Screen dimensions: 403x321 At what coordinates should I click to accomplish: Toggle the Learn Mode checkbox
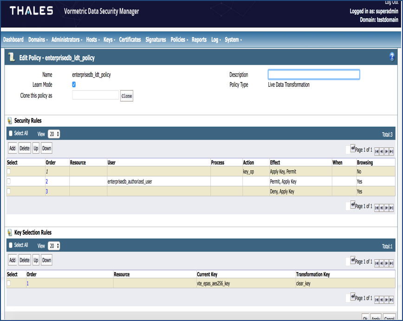coord(74,84)
